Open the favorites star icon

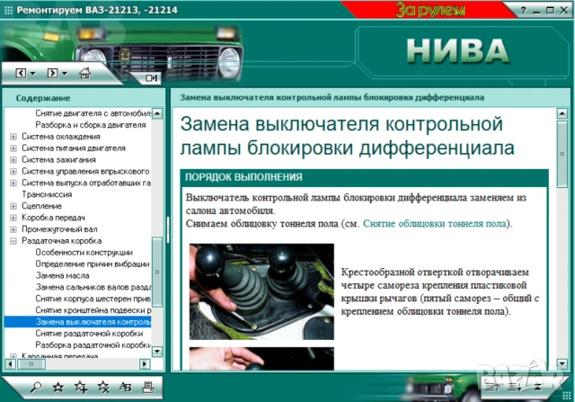57,387
